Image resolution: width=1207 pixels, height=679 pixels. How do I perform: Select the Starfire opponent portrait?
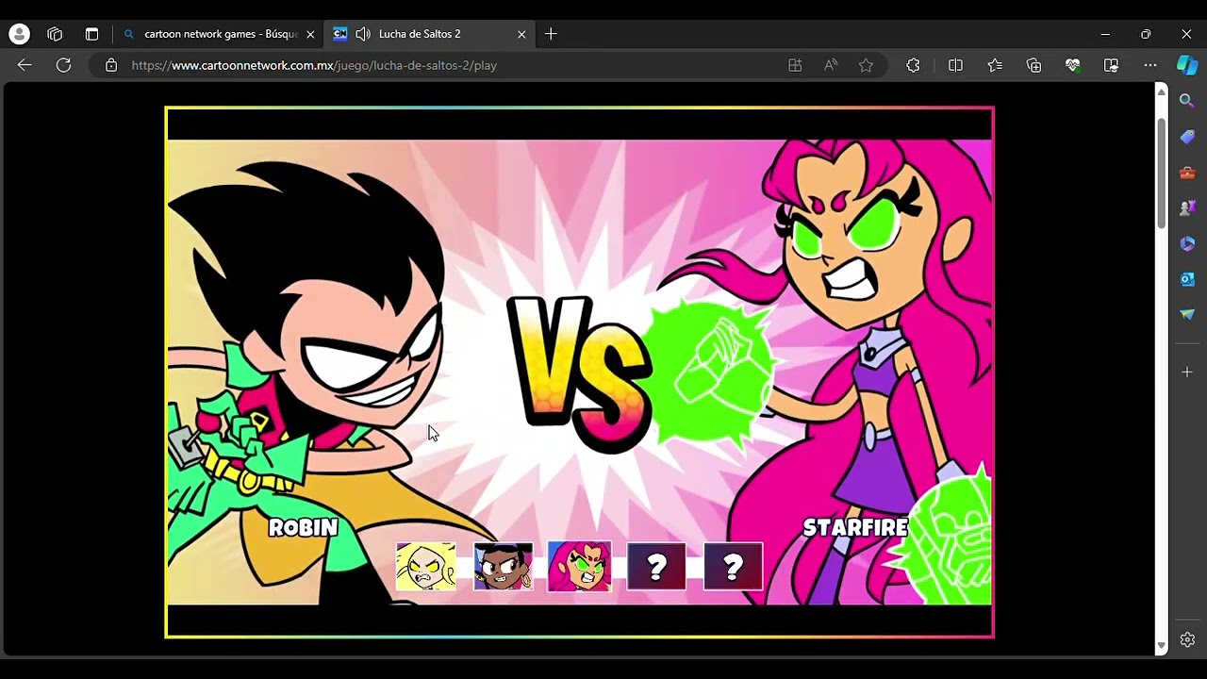click(579, 566)
